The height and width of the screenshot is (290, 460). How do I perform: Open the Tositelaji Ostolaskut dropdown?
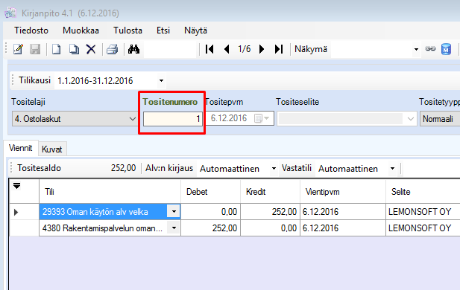pos(133,119)
